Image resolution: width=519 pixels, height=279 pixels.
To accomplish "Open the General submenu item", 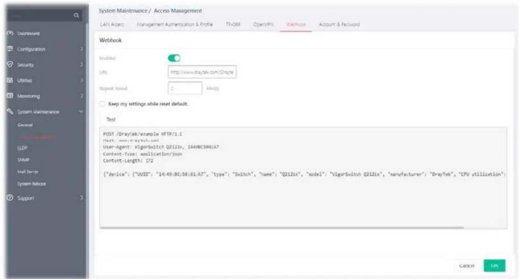I will coord(25,125).
